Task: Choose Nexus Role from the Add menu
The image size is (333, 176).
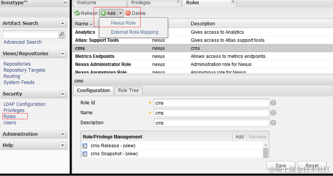Action: (123, 23)
